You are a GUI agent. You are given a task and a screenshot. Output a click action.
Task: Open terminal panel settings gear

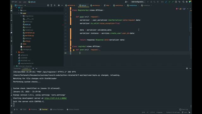point(187,68)
